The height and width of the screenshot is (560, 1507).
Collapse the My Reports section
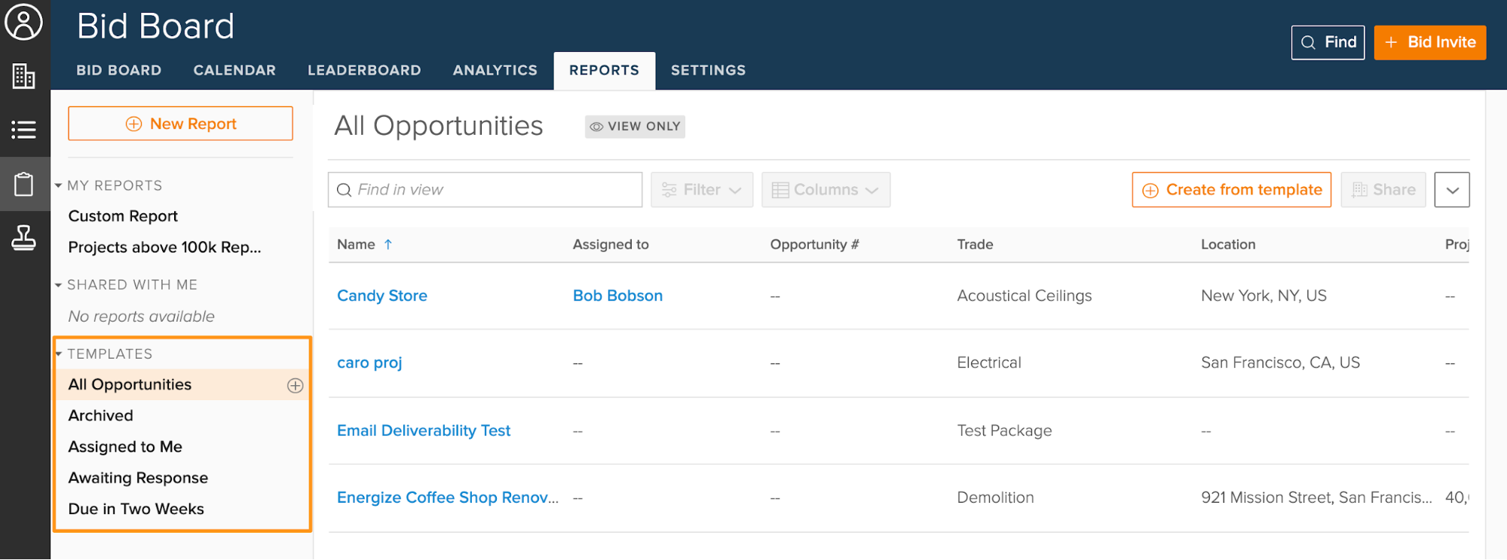pyautogui.click(x=59, y=185)
